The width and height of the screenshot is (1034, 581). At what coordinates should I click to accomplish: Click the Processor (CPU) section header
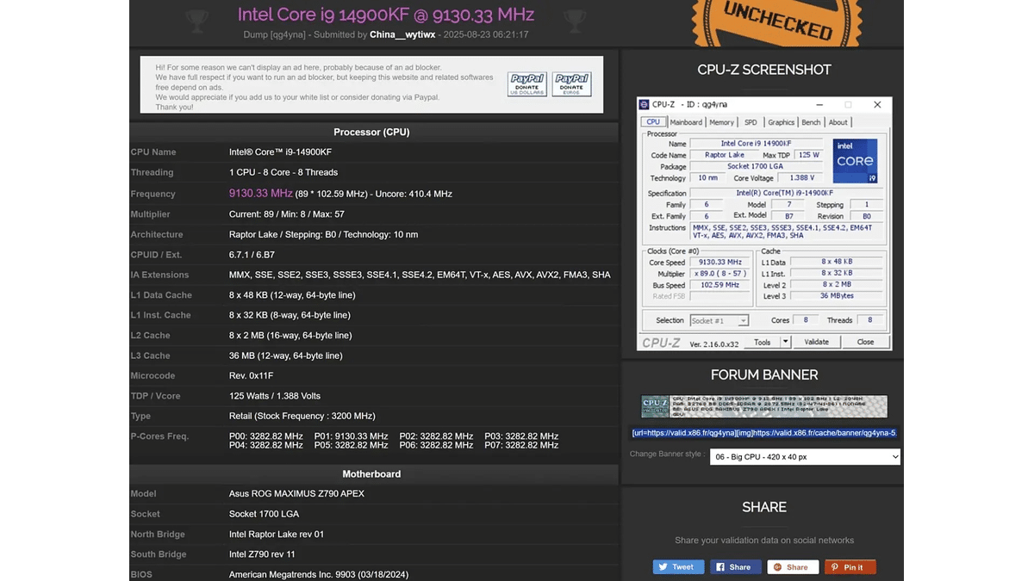click(x=371, y=133)
